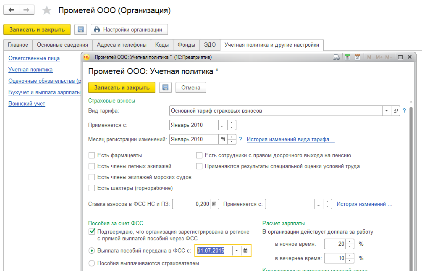Enable Есть шахтеры (горнорабочие) checkbox
This screenshot has width=422, height=271.
[x=92, y=188]
